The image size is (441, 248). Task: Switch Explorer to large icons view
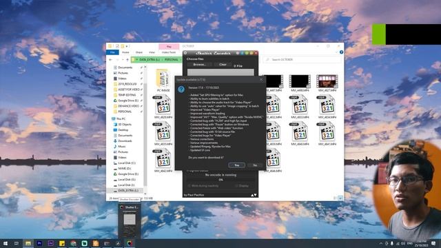(x=340, y=198)
